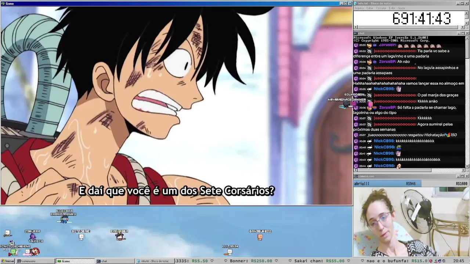Click Notepad horizontal scrollbar left arrow
The image size is (470, 264).
355,27
